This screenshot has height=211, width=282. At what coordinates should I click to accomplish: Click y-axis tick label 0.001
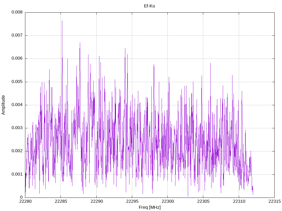(17, 174)
